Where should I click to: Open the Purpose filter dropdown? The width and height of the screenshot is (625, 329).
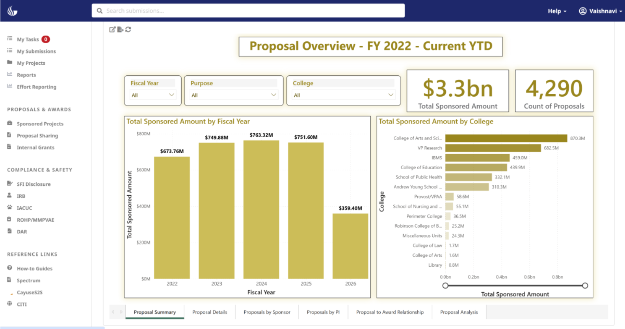234,95
